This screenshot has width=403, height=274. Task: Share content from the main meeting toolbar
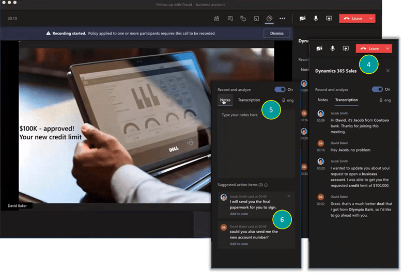click(x=329, y=19)
